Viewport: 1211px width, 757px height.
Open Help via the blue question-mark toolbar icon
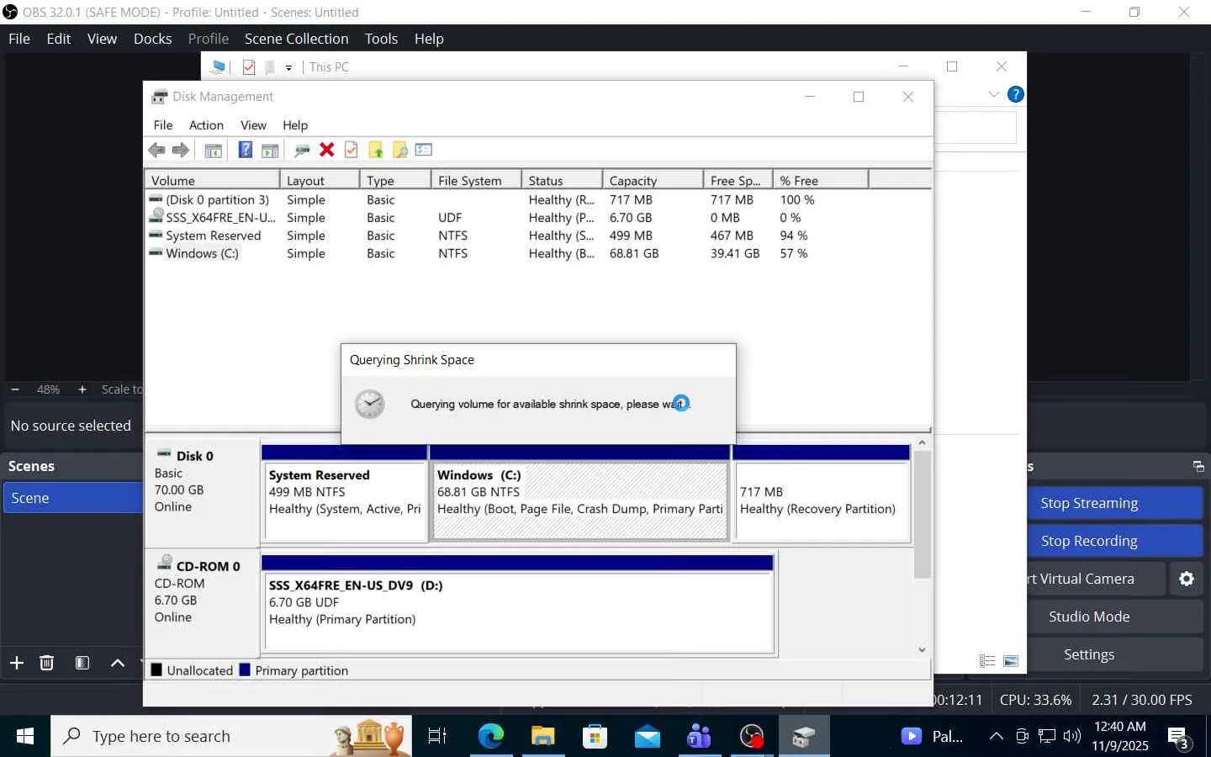tap(245, 150)
